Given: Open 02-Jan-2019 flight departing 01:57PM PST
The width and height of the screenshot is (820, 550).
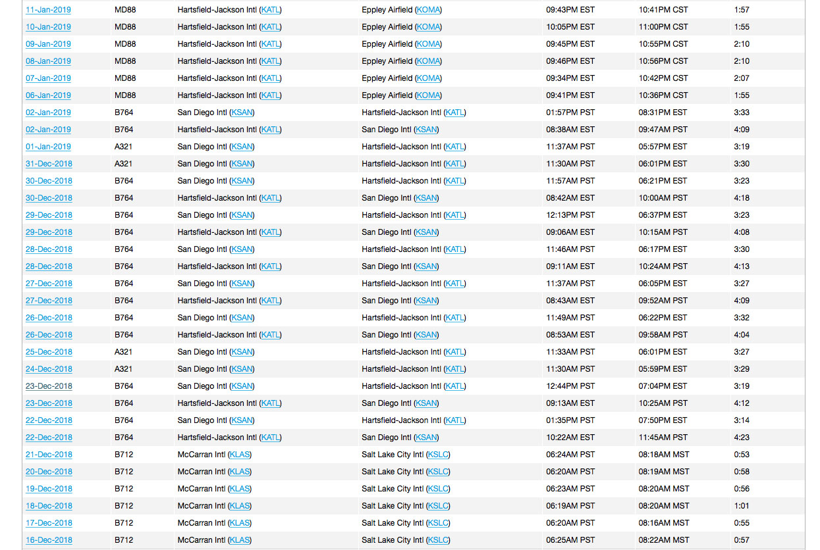Looking at the screenshot, I should (x=48, y=113).
